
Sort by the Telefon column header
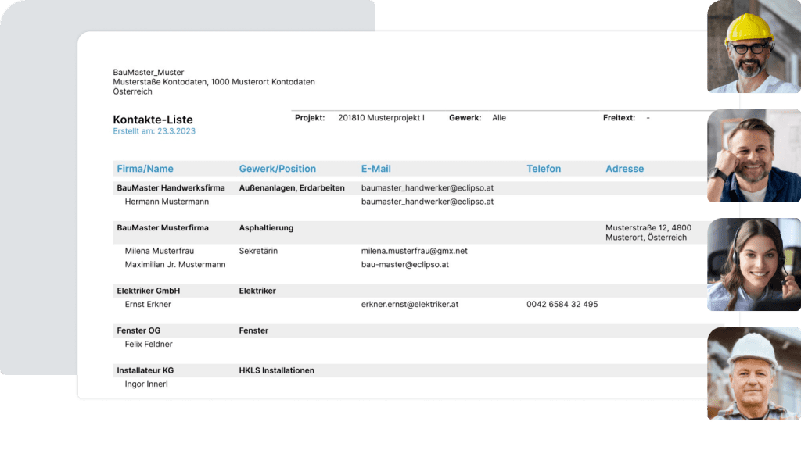coord(544,169)
